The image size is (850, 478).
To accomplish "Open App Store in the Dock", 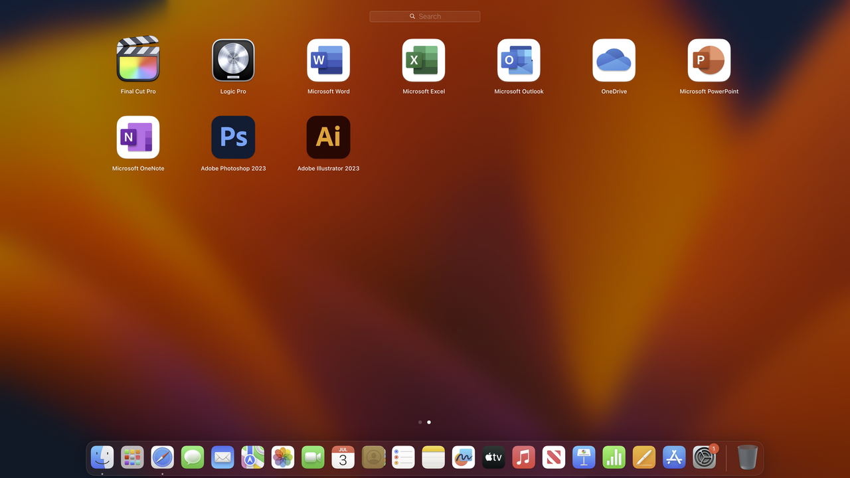I will point(674,457).
